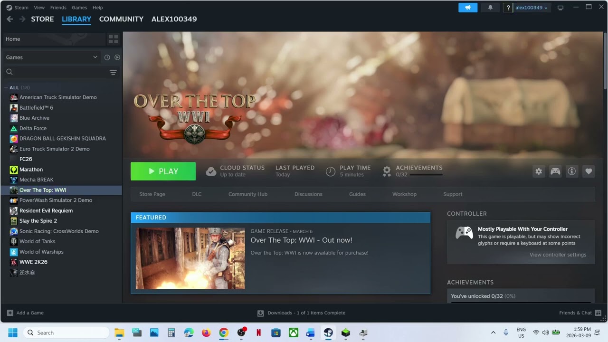Open the collections grid view icon
The height and width of the screenshot is (342, 608).
pos(113,39)
